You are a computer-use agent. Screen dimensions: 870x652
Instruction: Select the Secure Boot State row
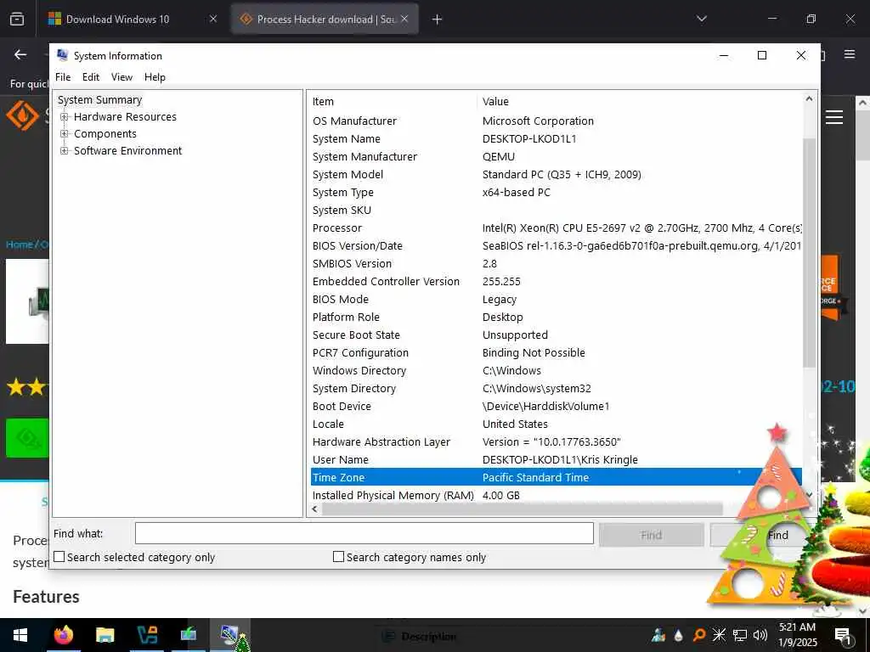pos(556,334)
